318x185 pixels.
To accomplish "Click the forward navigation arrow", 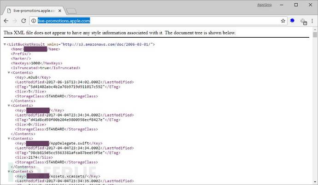I will 15,21.
